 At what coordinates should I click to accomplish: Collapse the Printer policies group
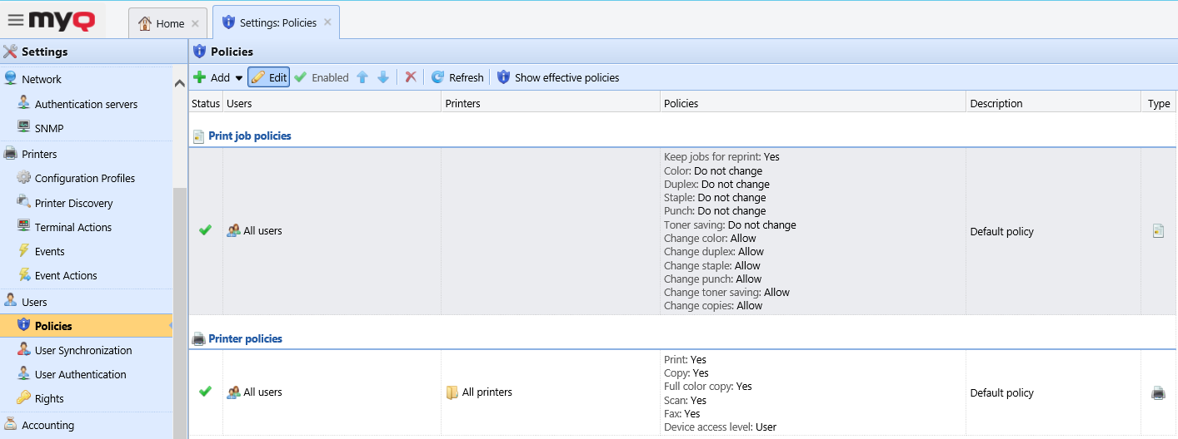245,338
